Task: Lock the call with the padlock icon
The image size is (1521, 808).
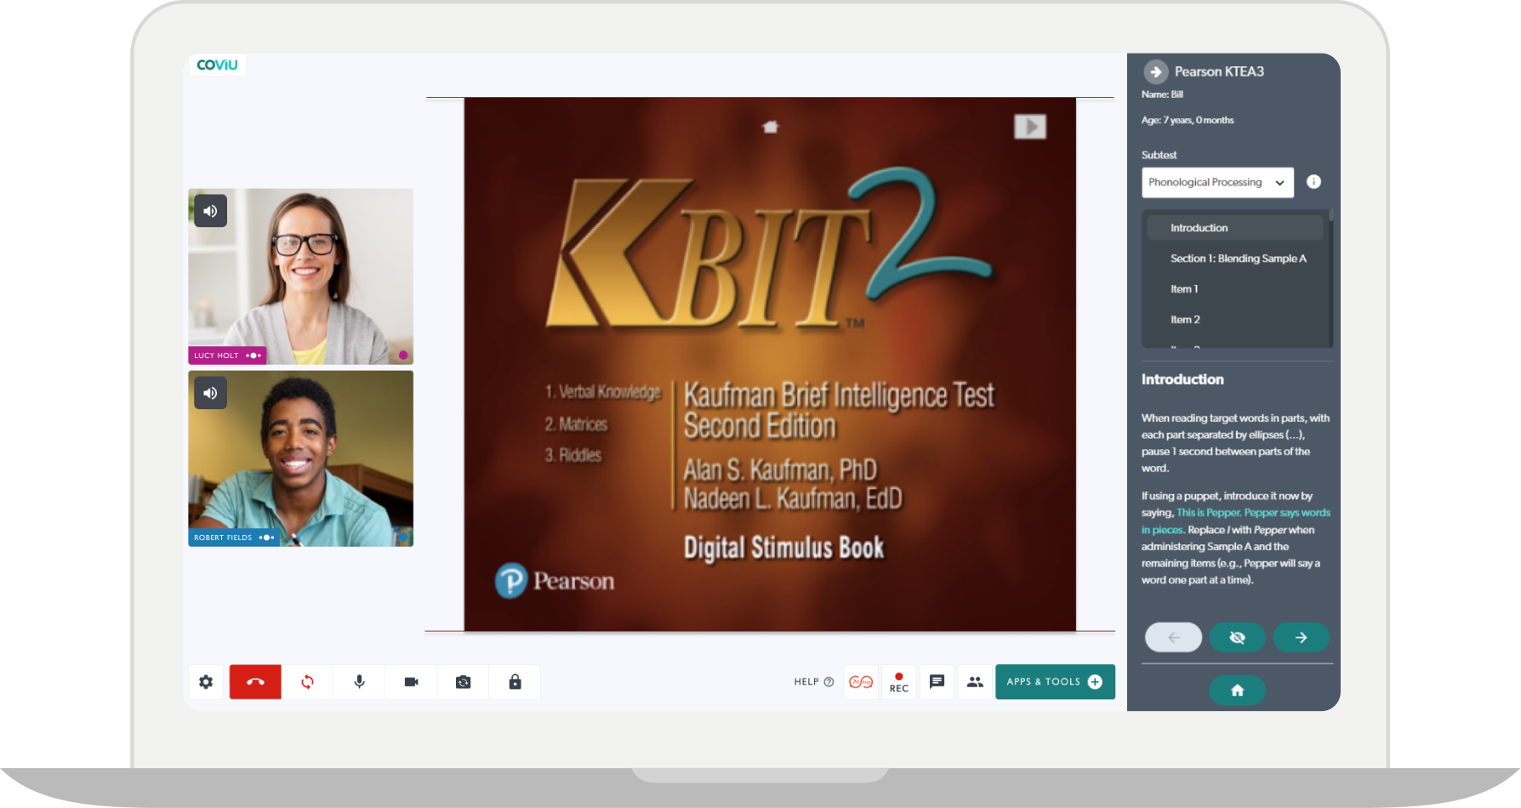Action: [x=515, y=682]
